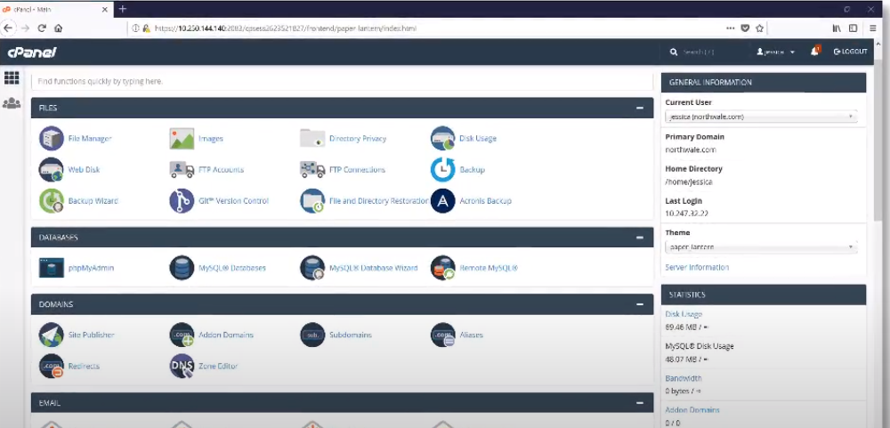
Task: Click the FTP Accounts truck icon
Action: coord(182,169)
